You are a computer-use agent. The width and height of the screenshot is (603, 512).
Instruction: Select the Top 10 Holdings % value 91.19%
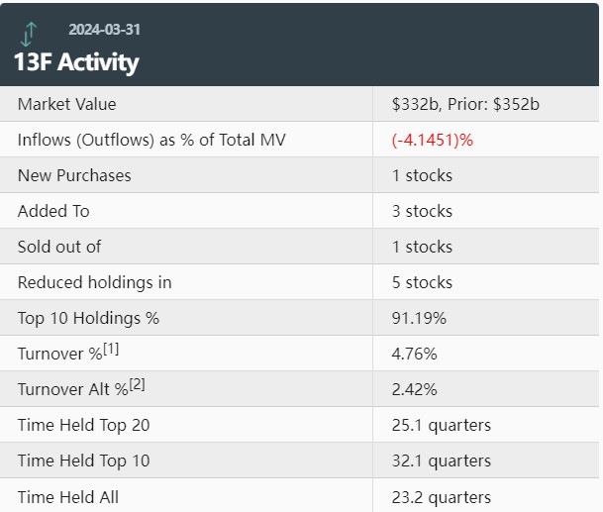(x=419, y=318)
